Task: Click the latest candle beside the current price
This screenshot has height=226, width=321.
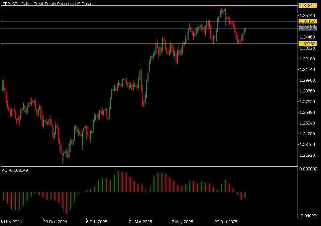Action: [x=246, y=29]
